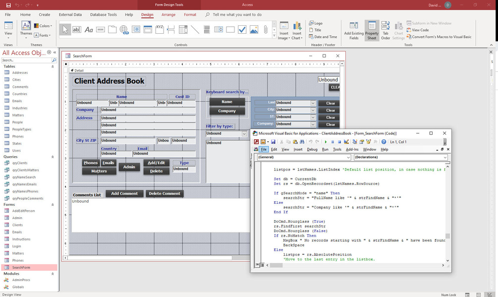Open the Addresses table
Image resolution: width=498 pixels, height=297 pixels.
[20, 73]
